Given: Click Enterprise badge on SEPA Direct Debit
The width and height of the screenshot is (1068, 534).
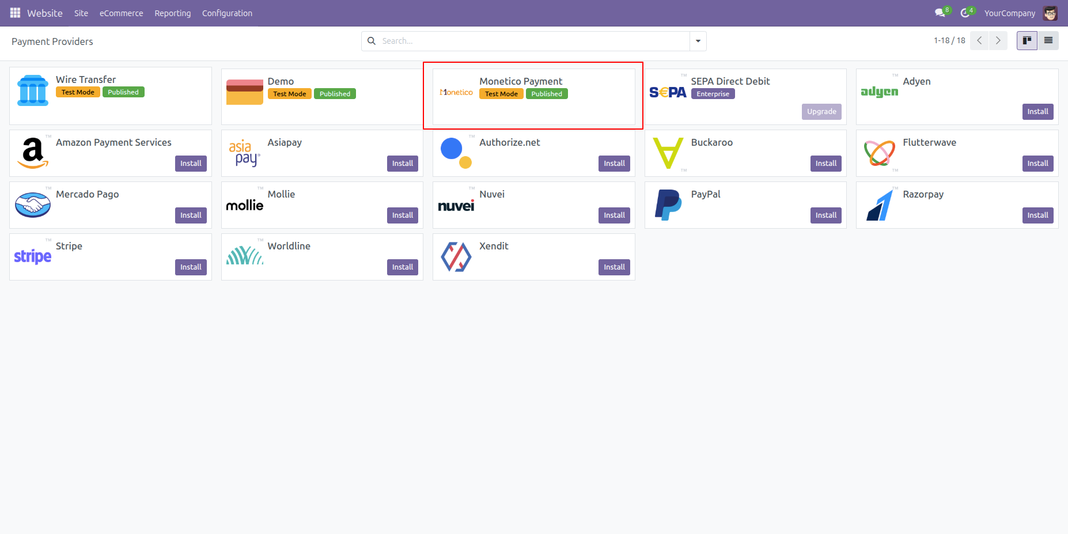Looking at the screenshot, I should [713, 94].
